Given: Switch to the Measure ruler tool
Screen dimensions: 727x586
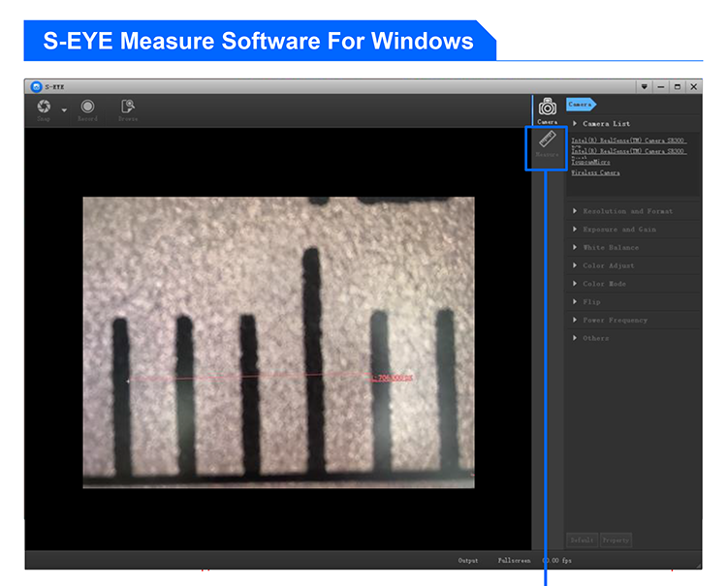Looking at the screenshot, I should [x=547, y=143].
